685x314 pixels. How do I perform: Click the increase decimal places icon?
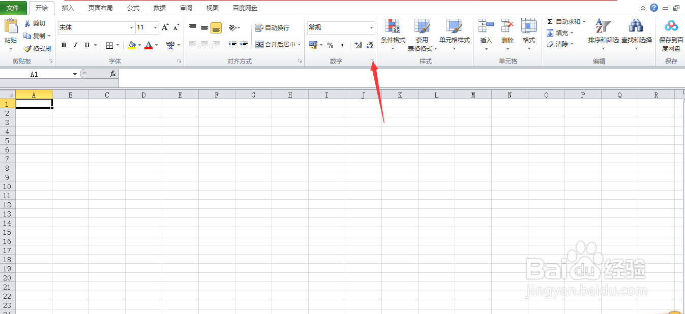tap(358, 45)
